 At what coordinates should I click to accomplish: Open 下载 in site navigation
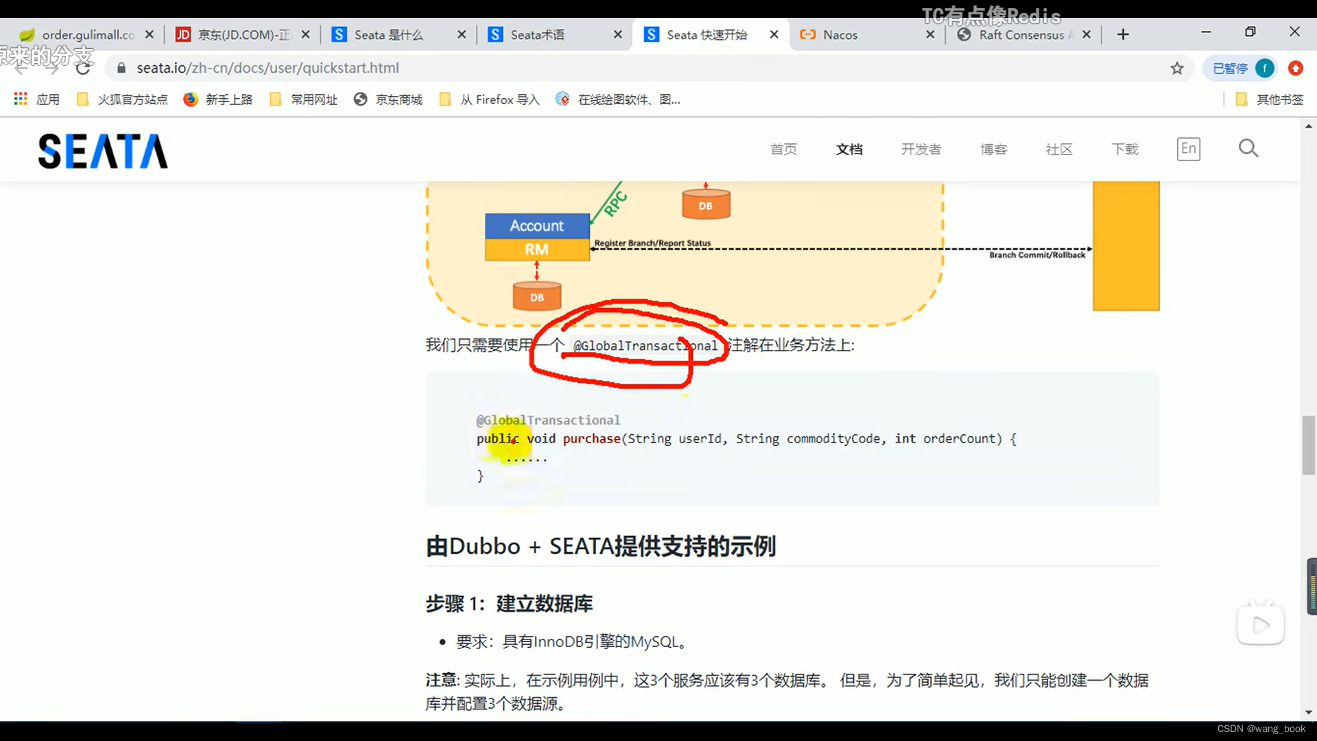tap(1125, 149)
